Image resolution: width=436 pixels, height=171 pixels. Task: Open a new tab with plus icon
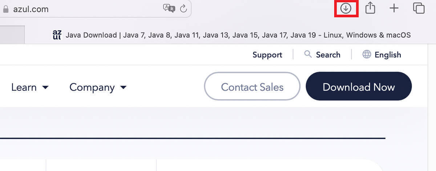tap(394, 8)
